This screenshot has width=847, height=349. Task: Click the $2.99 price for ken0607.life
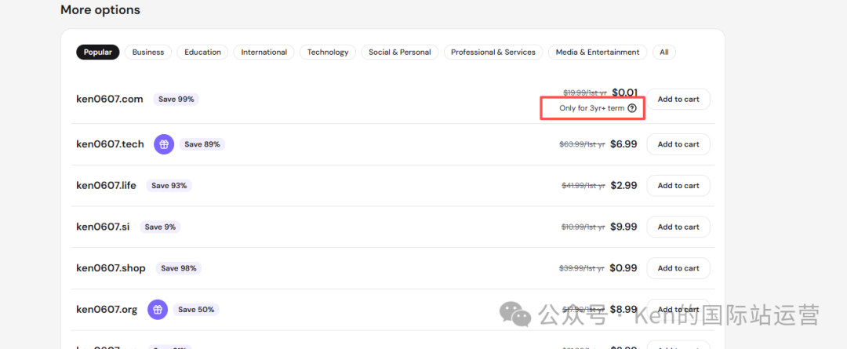[624, 186]
